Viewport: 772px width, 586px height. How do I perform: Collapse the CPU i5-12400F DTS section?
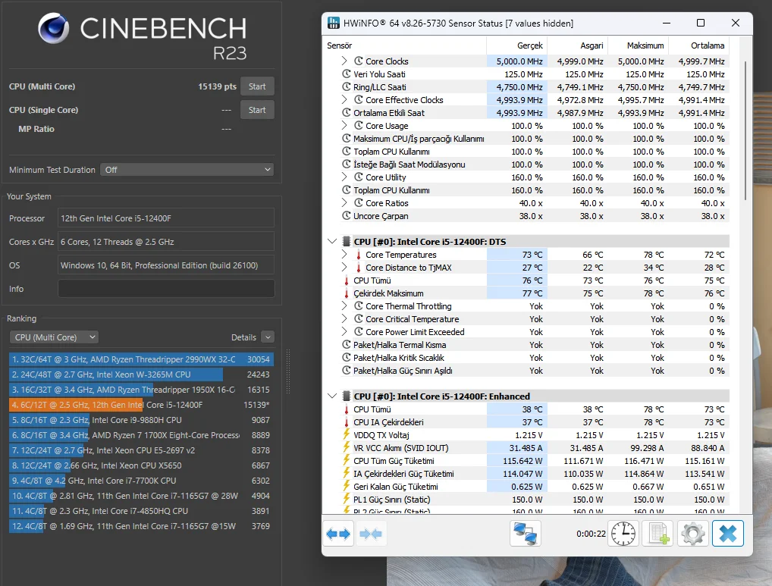pos(332,242)
